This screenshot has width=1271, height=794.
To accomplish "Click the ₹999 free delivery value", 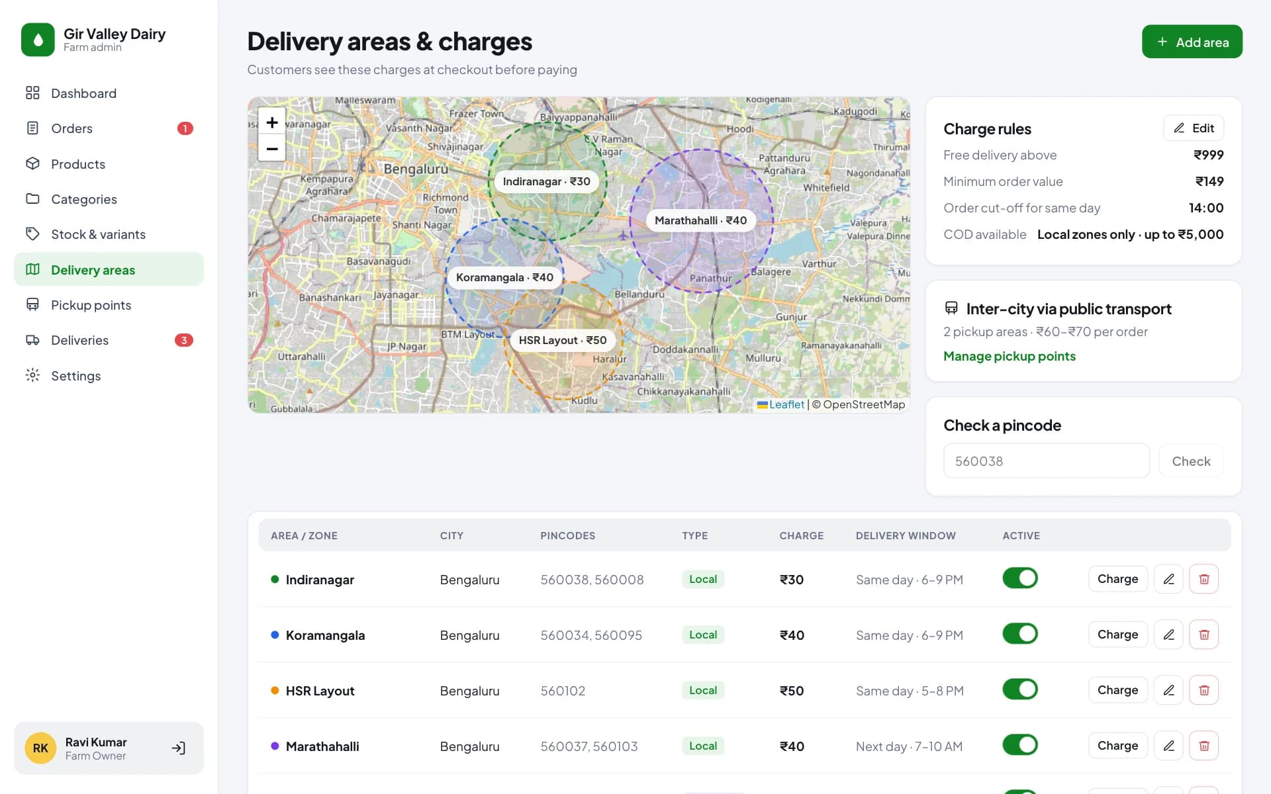I will click(1208, 155).
